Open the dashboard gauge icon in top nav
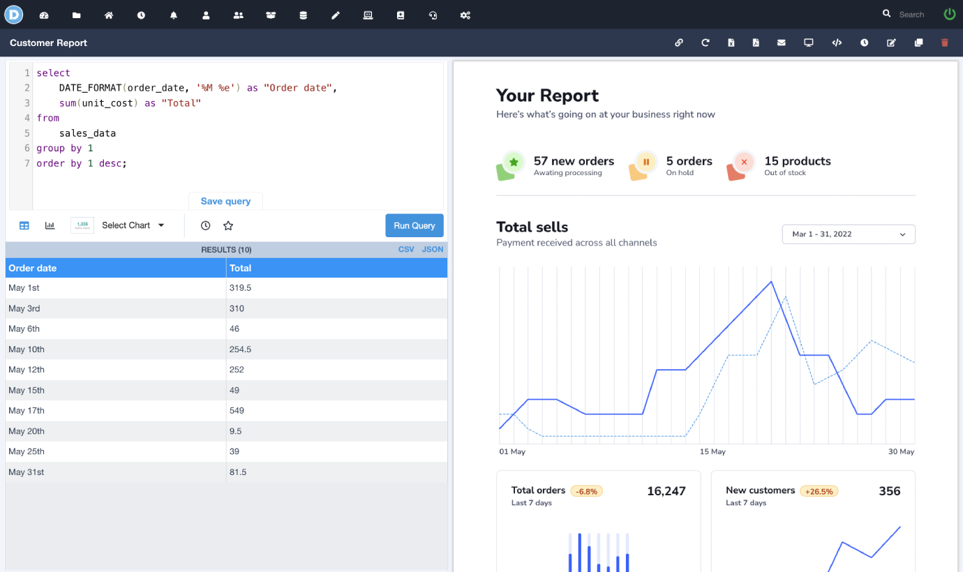Viewport: 963px width, 572px height. (44, 15)
